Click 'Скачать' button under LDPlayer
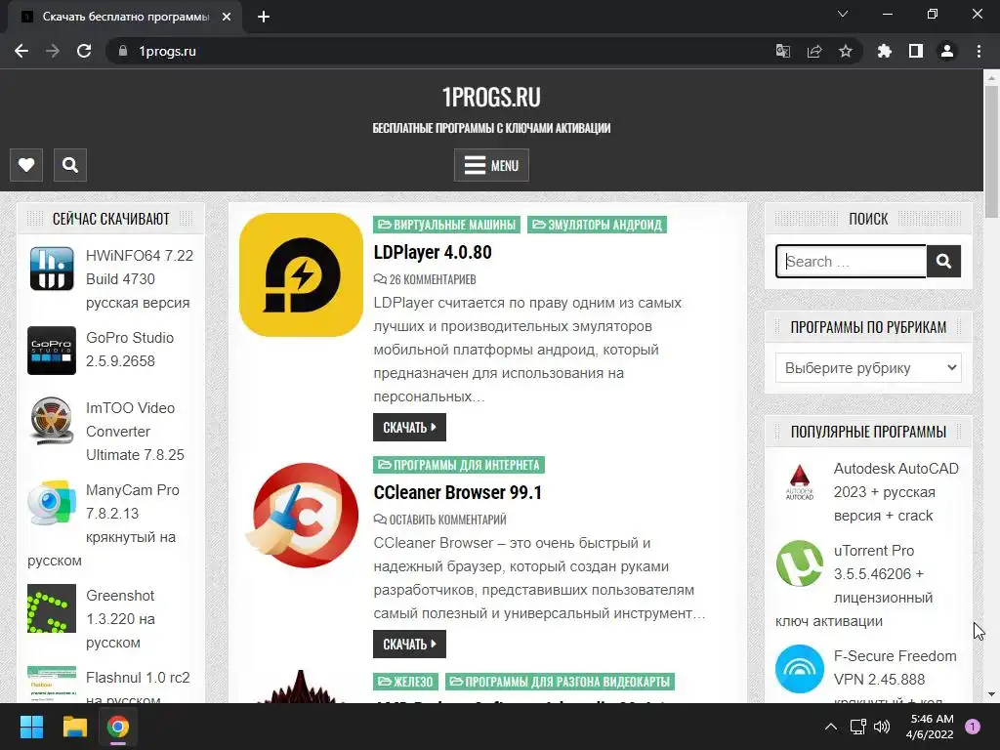 (x=409, y=428)
